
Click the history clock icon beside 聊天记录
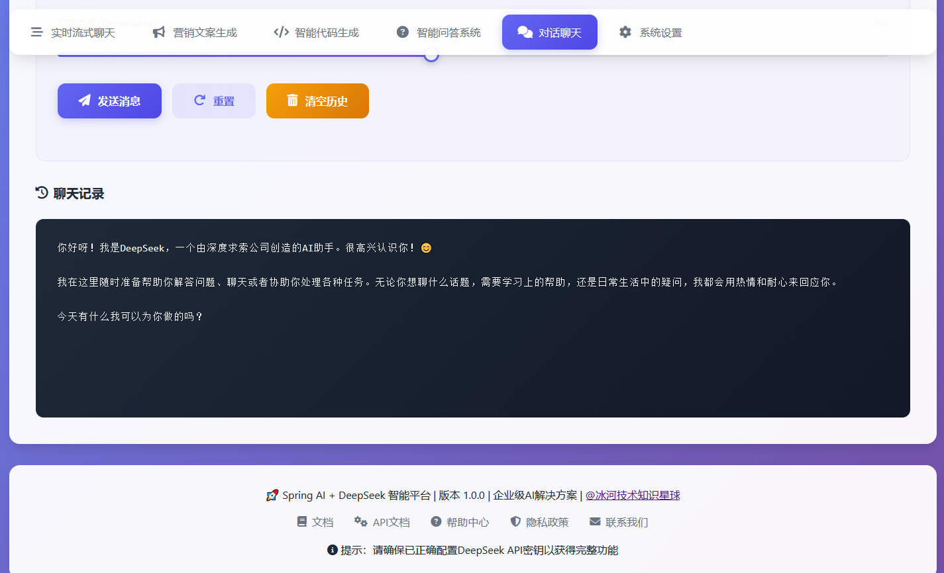(x=42, y=193)
